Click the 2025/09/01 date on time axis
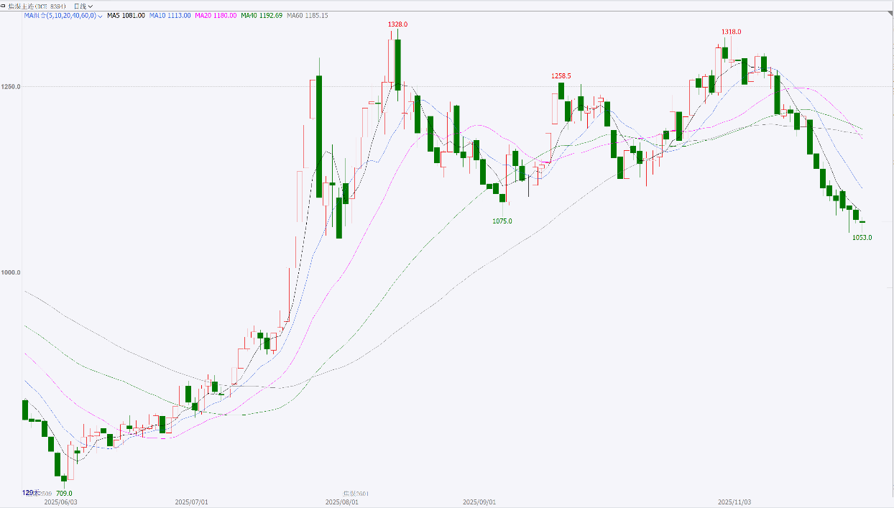Screen dimensions: 894x508 pos(479,502)
